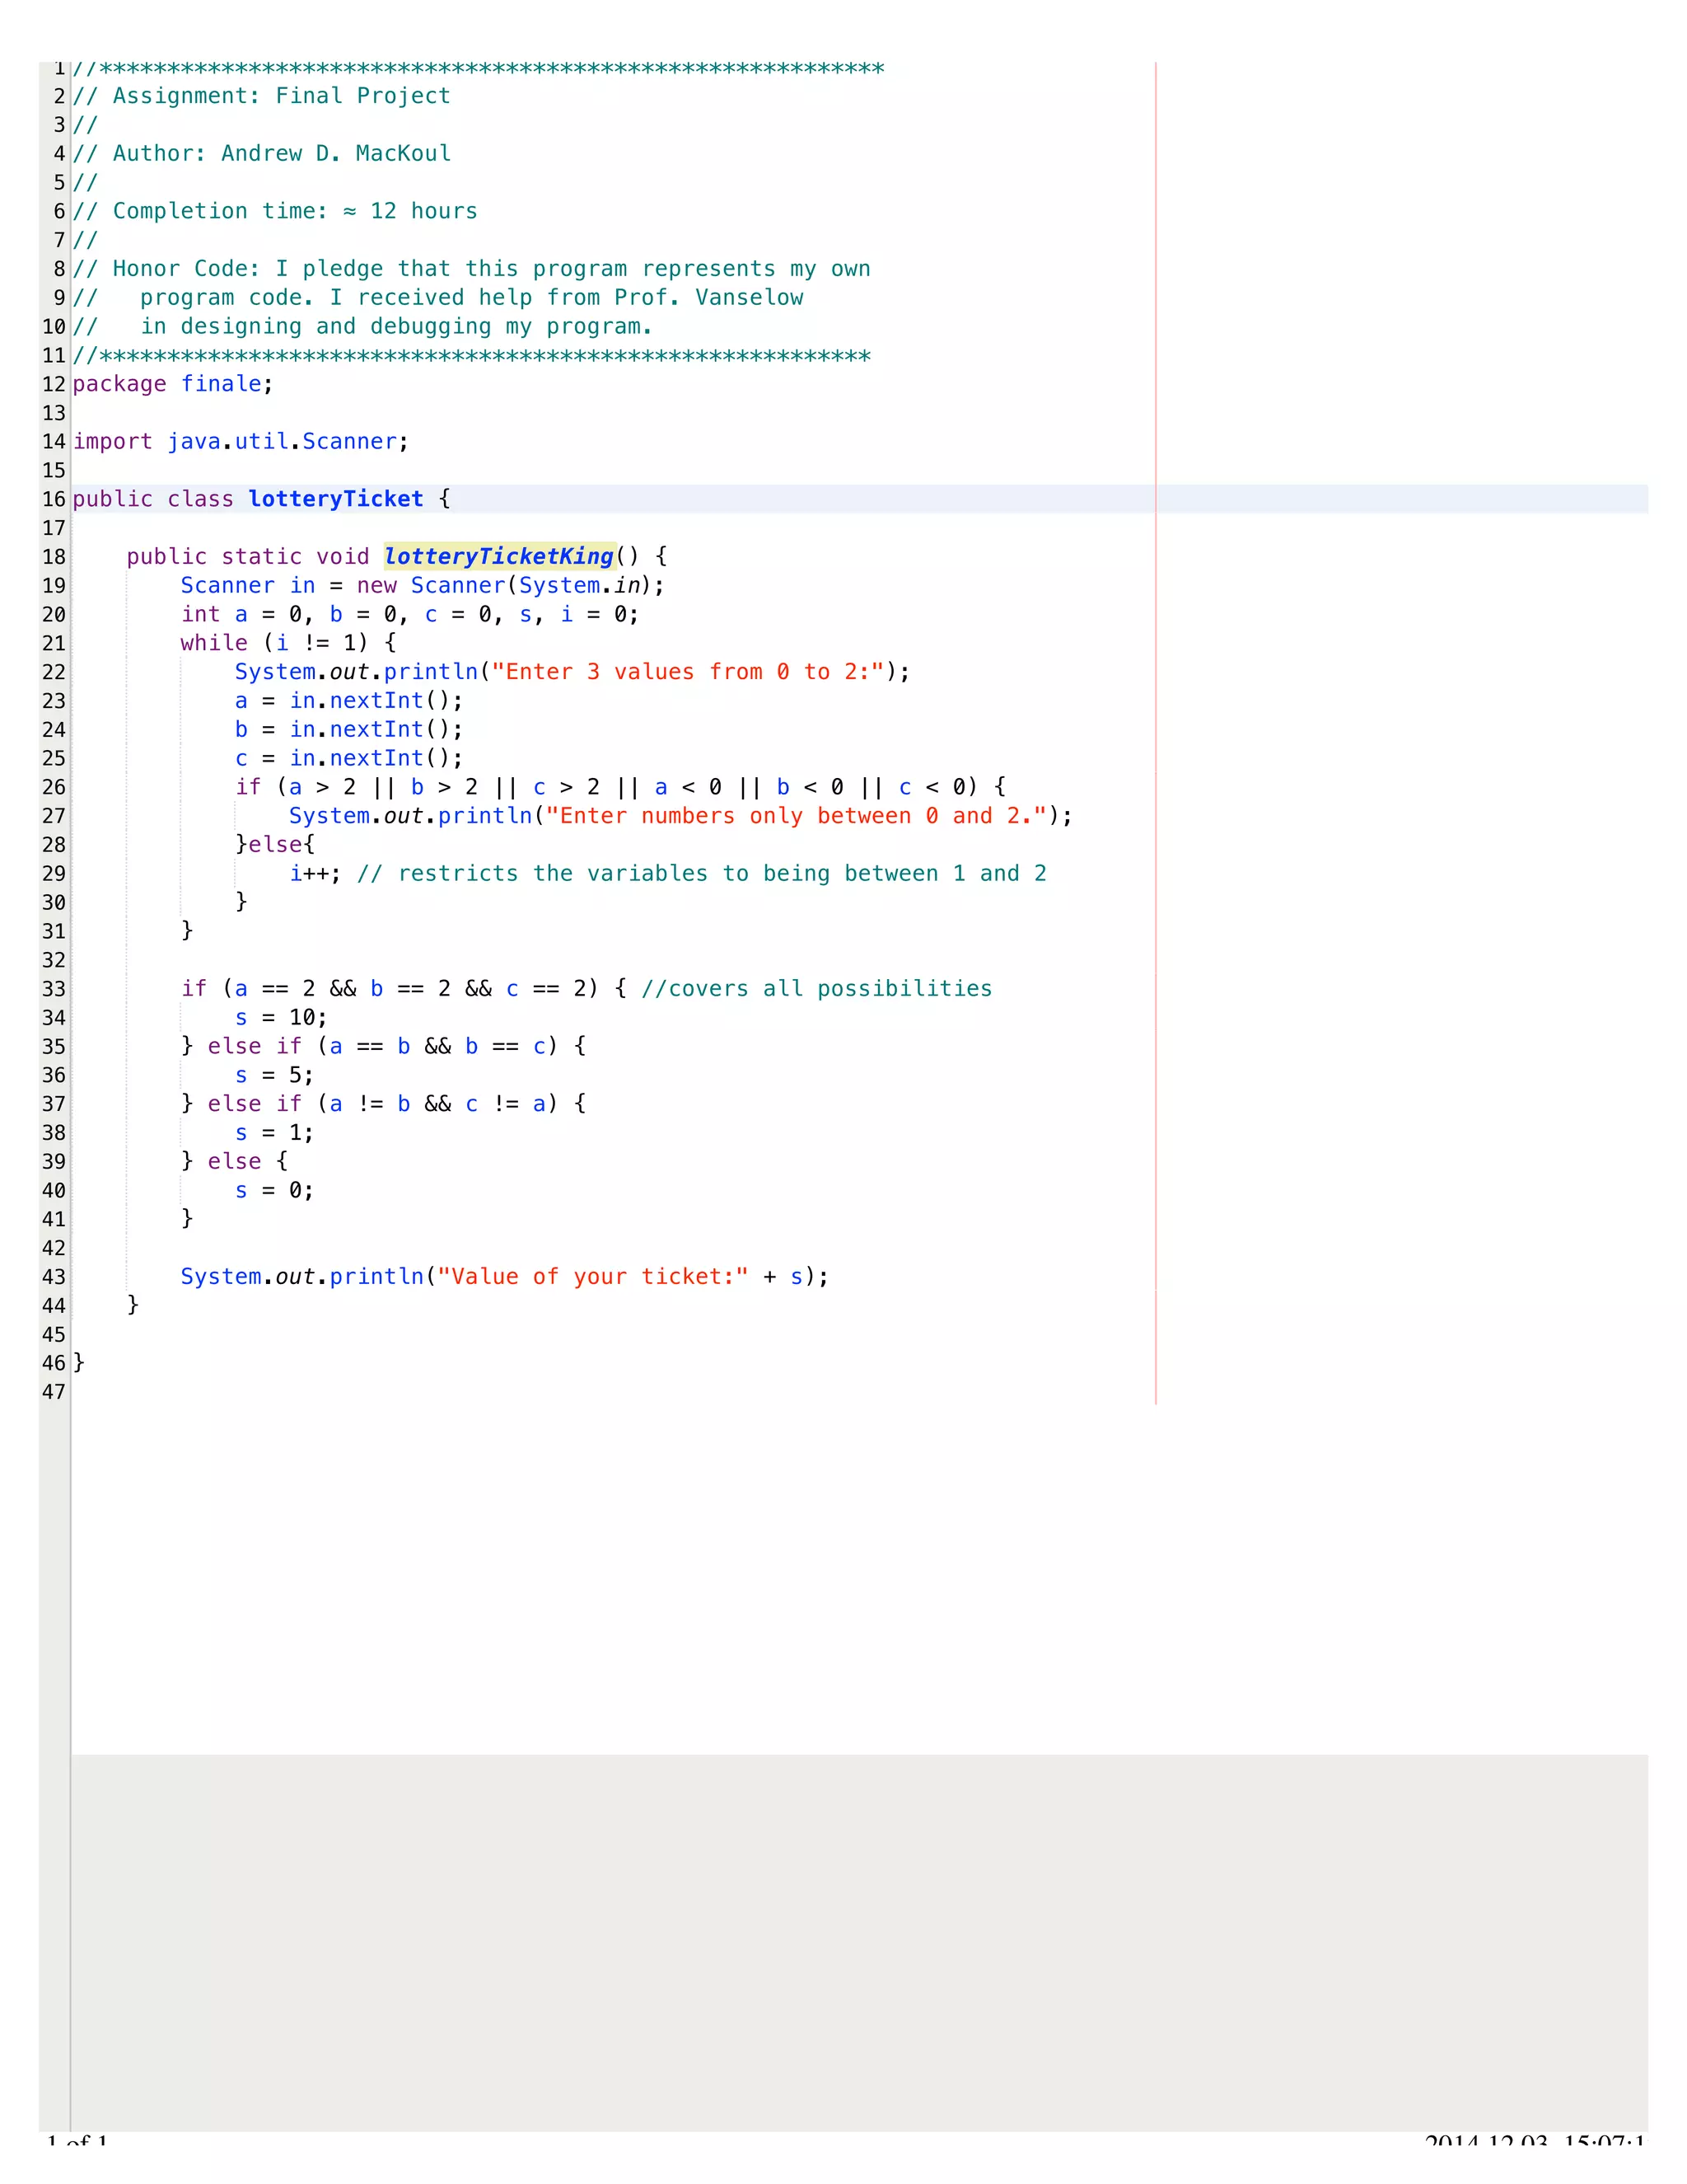The image size is (1687, 2184).
Task: Click the Assignment: Final Project comment
Action: (x=262, y=96)
